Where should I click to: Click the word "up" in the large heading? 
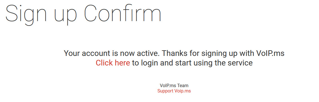(65, 16)
